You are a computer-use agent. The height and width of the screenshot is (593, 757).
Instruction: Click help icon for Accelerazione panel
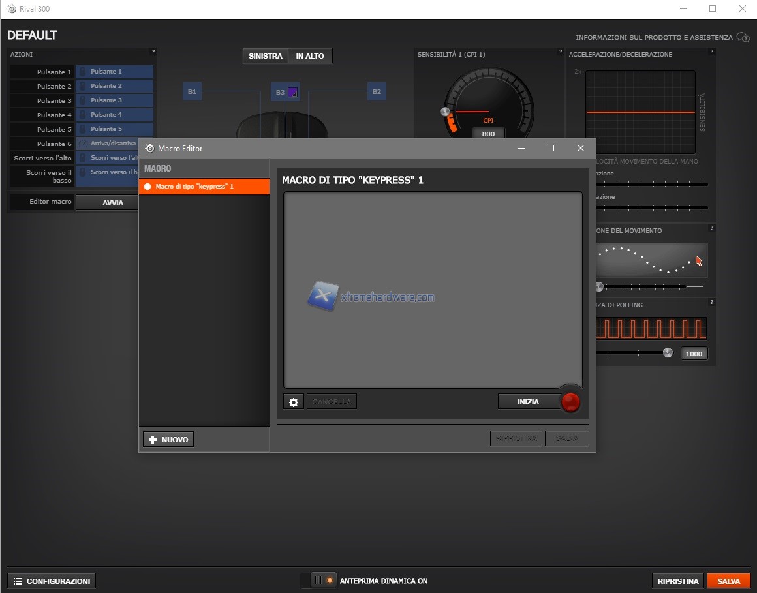[x=711, y=52]
